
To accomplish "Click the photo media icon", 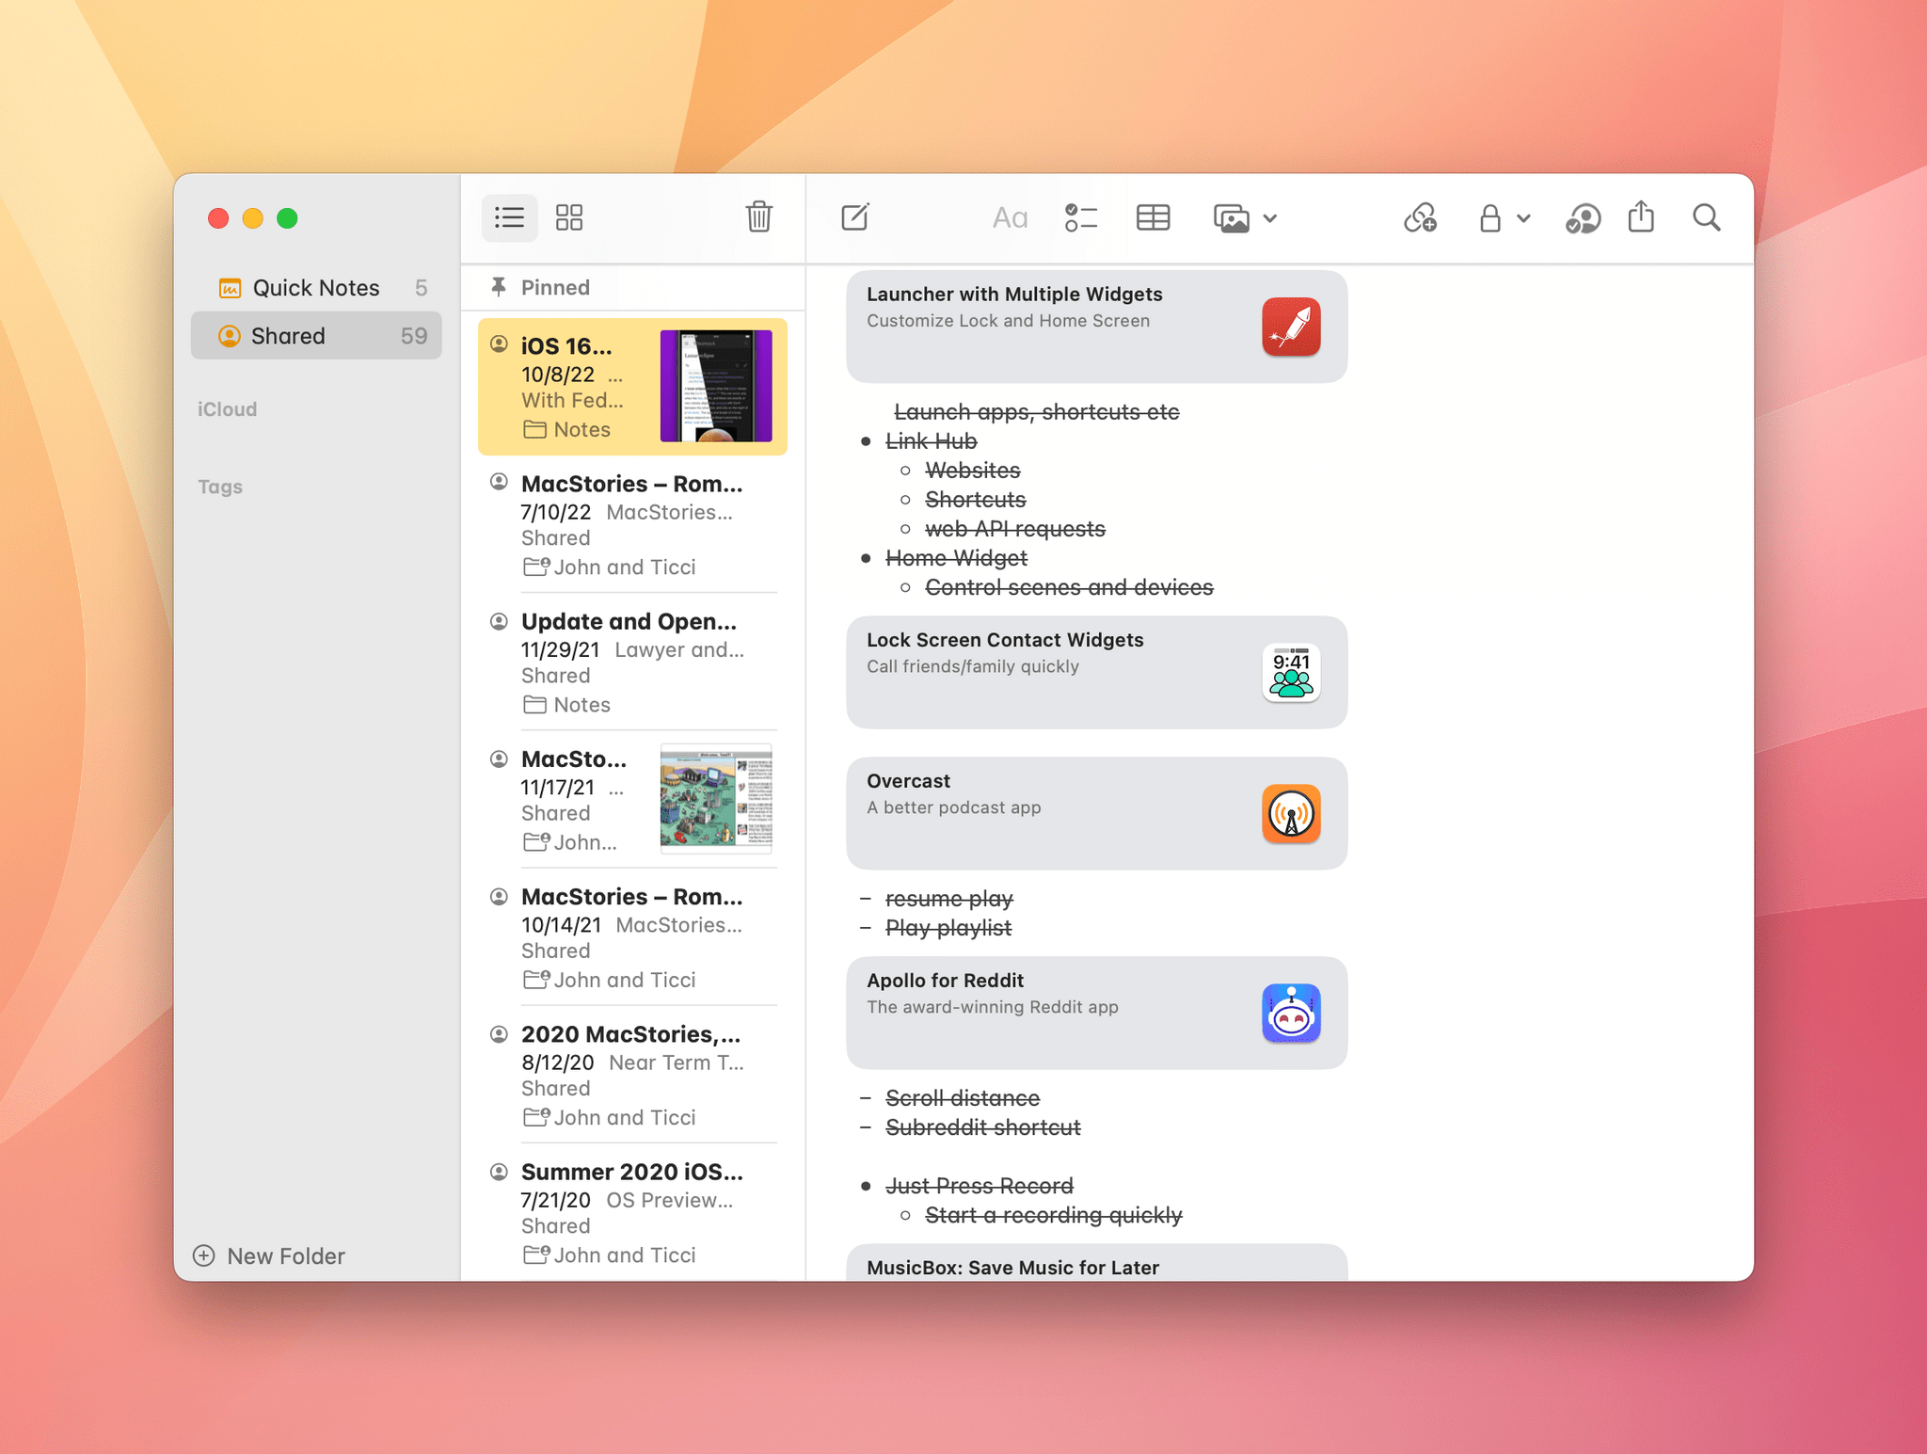I will click(x=1231, y=218).
